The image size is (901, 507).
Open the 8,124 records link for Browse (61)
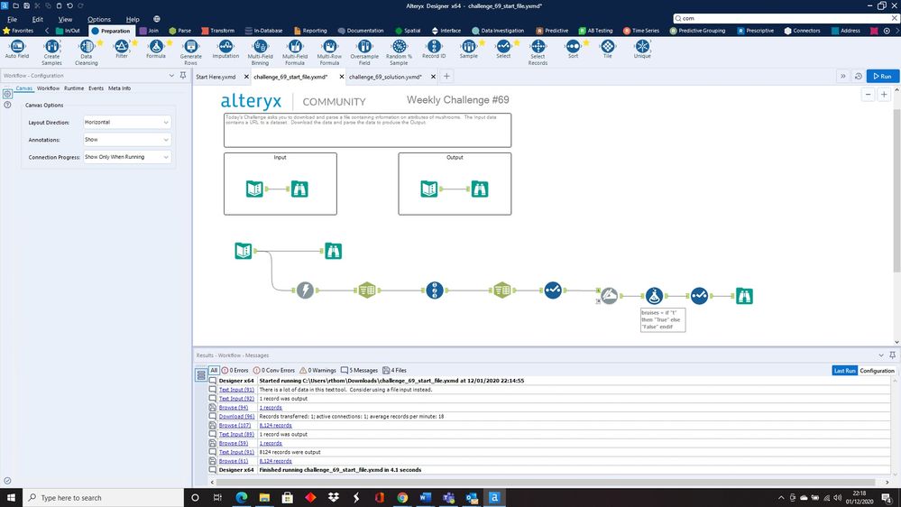pos(275,461)
